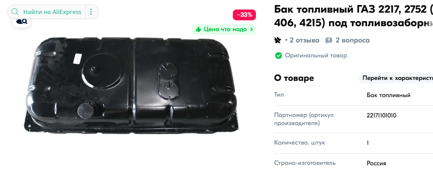Click the −33% discount badge
The image size is (433, 196).
click(245, 15)
